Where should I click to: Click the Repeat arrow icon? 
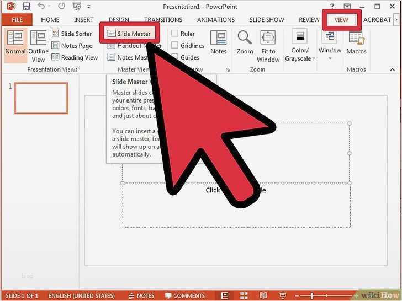coord(61,6)
